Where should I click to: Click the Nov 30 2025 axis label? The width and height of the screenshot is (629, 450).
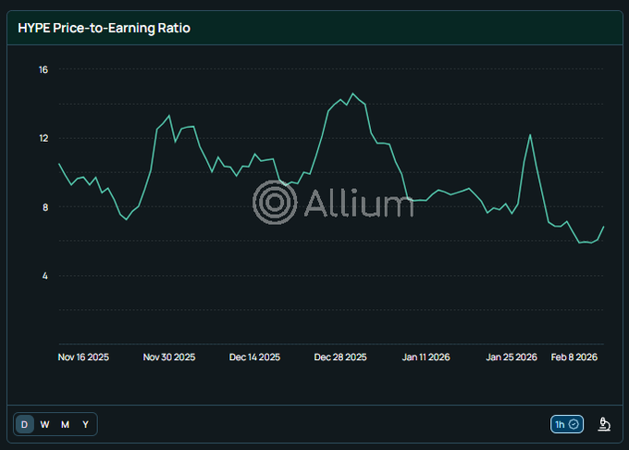[x=169, y=356]
